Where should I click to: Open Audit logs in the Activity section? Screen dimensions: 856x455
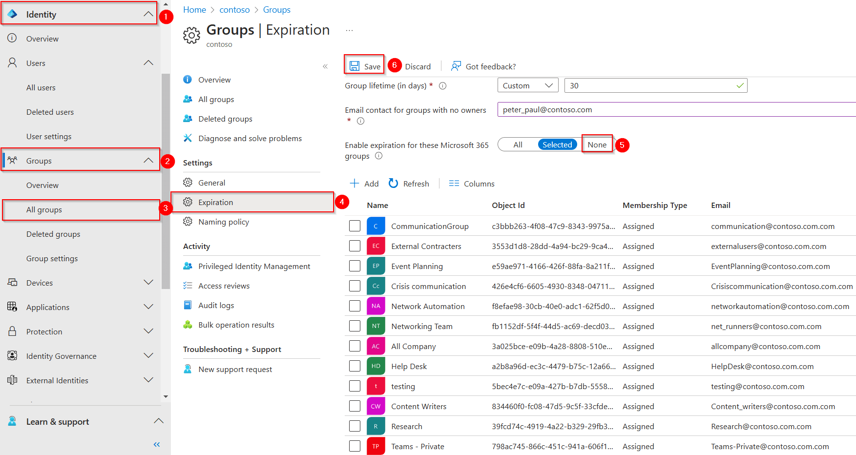coord(217,305)
